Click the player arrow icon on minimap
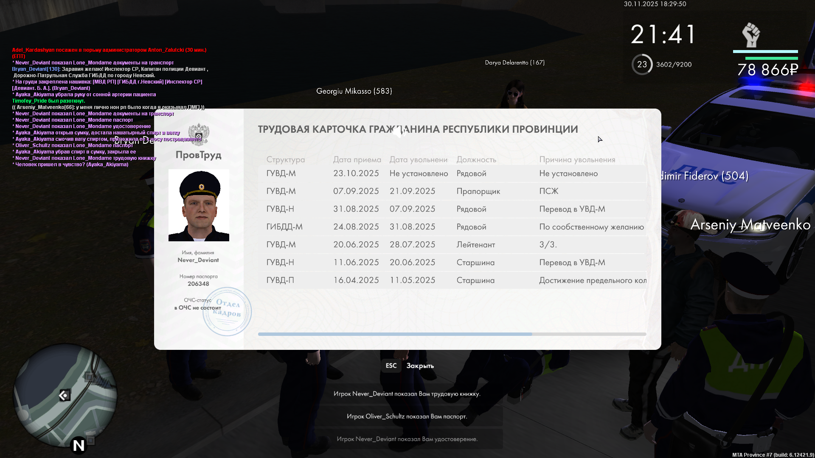The height and width of the screenshot is (458, 815). pyautogui.click(x=64, y=396)
